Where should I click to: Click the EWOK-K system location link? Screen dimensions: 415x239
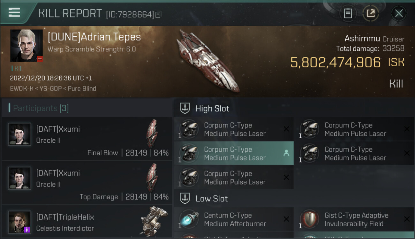point(22,89)
